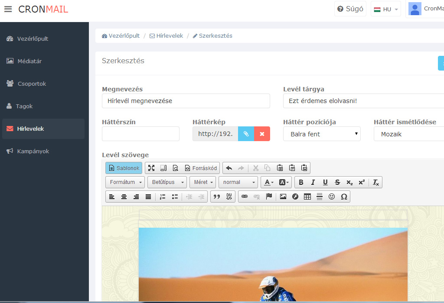444x303 pixels.
Task: Open Tagok in the sidebar
Action: click(x=43, y=106)
